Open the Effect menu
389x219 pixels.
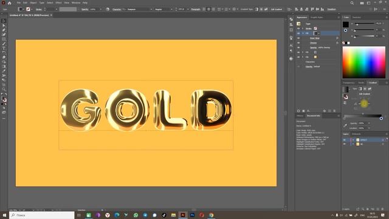[x=58, y=2]
